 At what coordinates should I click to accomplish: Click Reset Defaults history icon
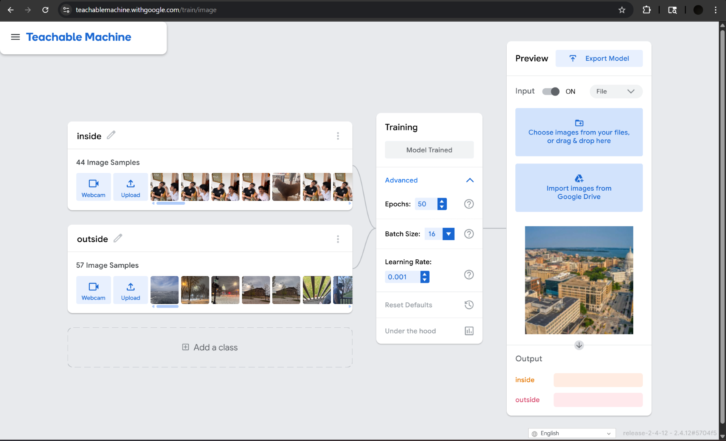(x=468, y=305)
